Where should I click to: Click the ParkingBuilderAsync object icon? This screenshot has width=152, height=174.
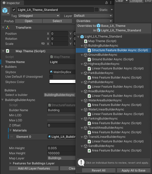pos(85,119)
